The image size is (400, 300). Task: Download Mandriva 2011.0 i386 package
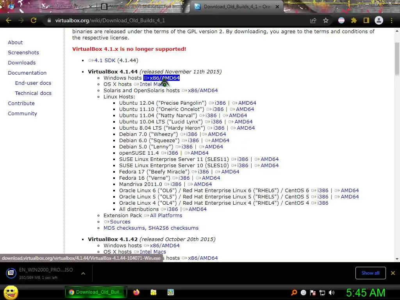click(173, 184)
